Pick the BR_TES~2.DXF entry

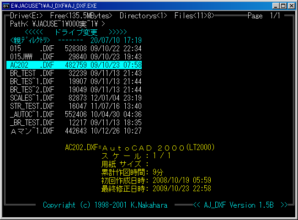pyautogui.click(x=75, y=90)
